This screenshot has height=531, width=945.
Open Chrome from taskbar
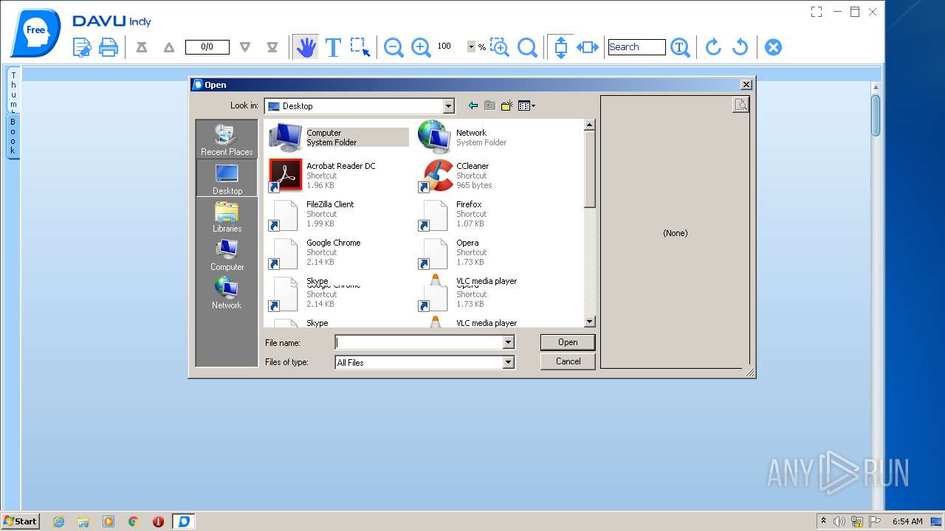pyautogui.click(x=133, y=521)
